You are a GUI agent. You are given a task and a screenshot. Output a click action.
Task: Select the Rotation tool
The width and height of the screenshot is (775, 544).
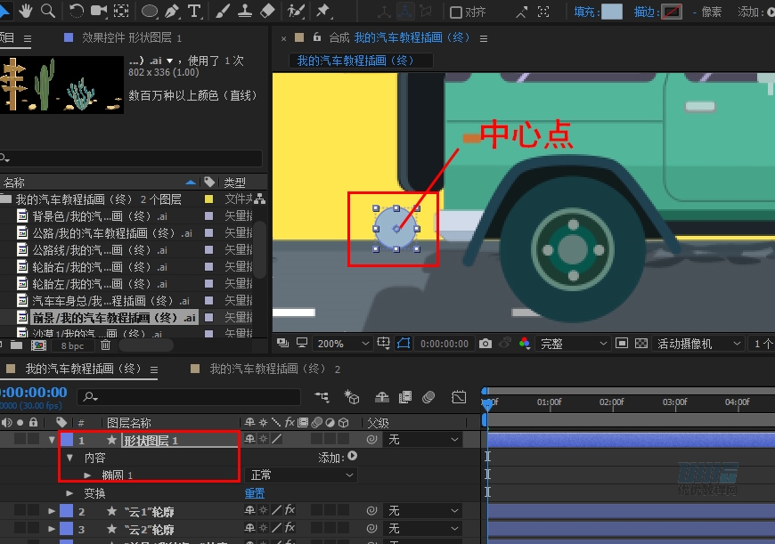75,12
